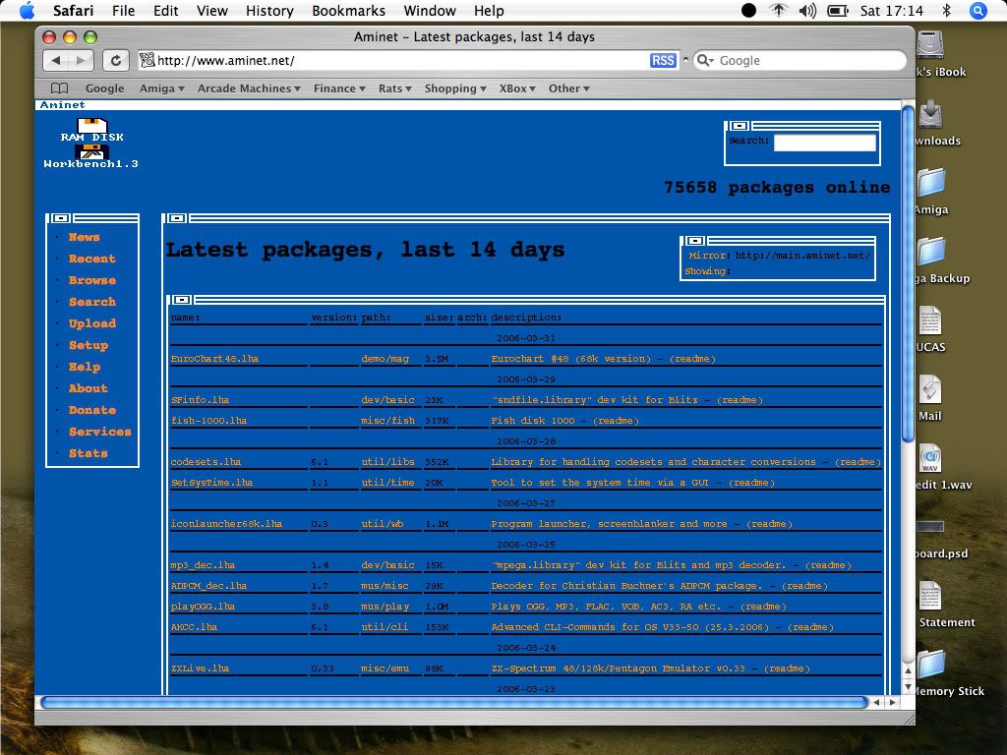Click the RSS badge in address bar
The width and height of the screenshot is (1007, 755).
(663, 61)
